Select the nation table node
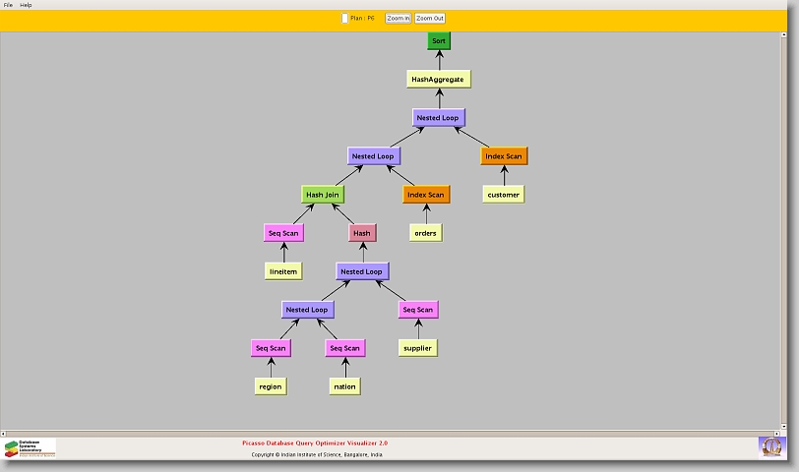The image size is (799, 472). [x=344, y=386]
